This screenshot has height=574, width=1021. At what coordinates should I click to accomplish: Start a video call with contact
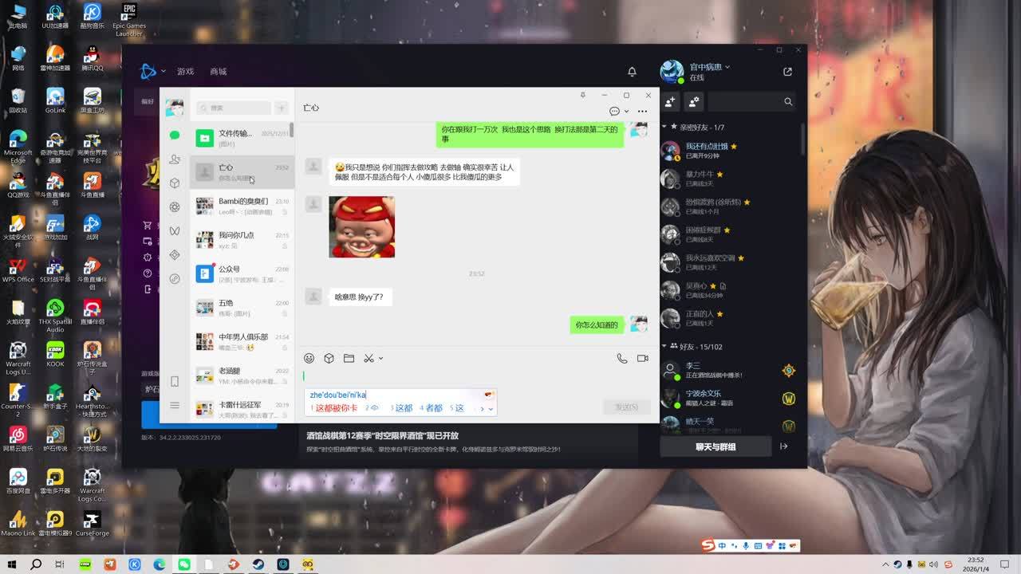point(642,359)
